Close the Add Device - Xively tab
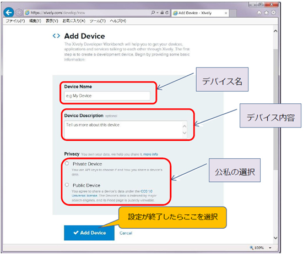The image size is (303, 254). tap(226, 13)
